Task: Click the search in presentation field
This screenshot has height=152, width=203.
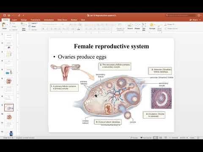Action: tap(181, 15)
